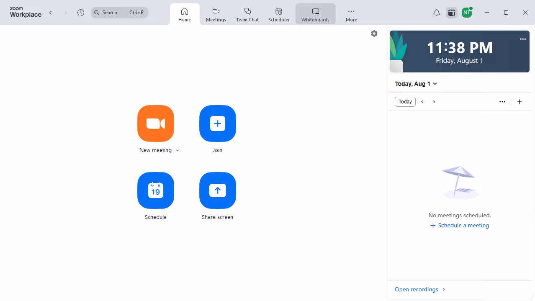Expand New meeting options
535x301 pixels.
pos(177,150)
